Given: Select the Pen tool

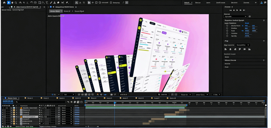Looking at the screenshot, I should click(x=51, y=2).
